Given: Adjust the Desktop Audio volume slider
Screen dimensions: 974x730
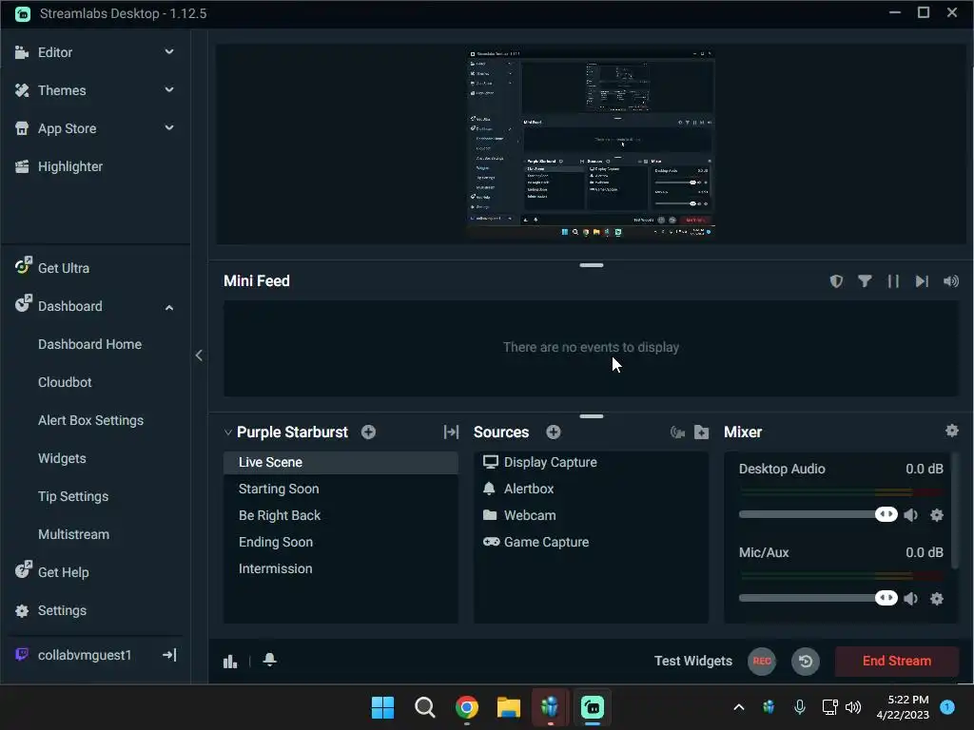Looking at the screenshot, I should pyautogui.click(x=818, y=514).
